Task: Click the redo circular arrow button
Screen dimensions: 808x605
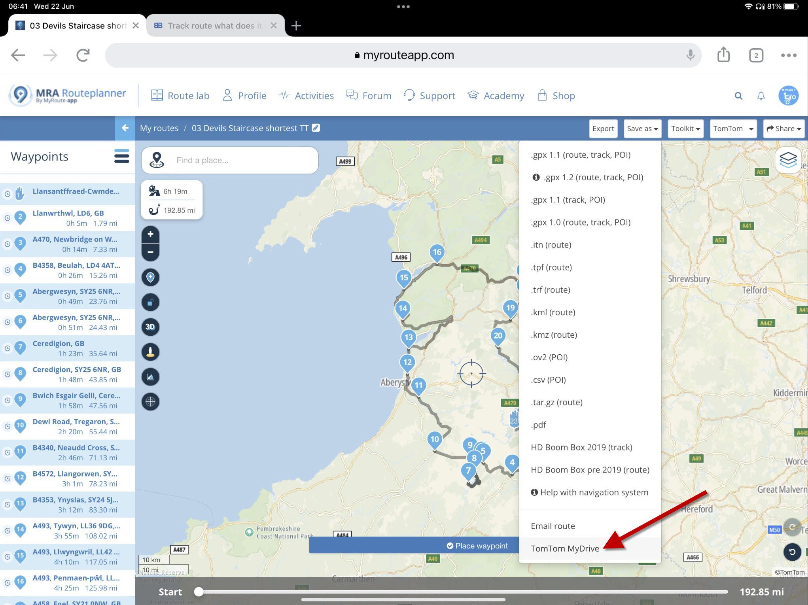Action: pyautogui.click(x=792, y=527)
